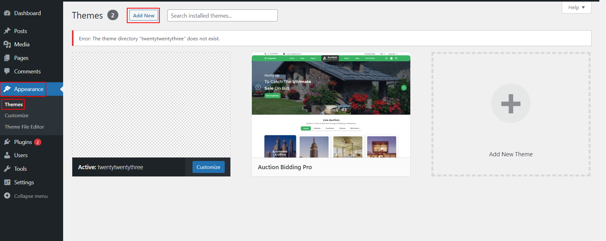This screenshot has height=241, width=606.
Task: Select the Auction Bidding Pro theme thumbnail
Action: pyautogui.click(x=331, y=105)
